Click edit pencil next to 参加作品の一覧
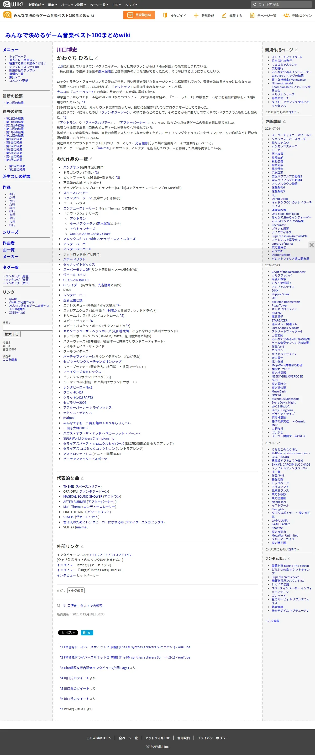This screenshot has height=755, width=315. click(91, 159)
